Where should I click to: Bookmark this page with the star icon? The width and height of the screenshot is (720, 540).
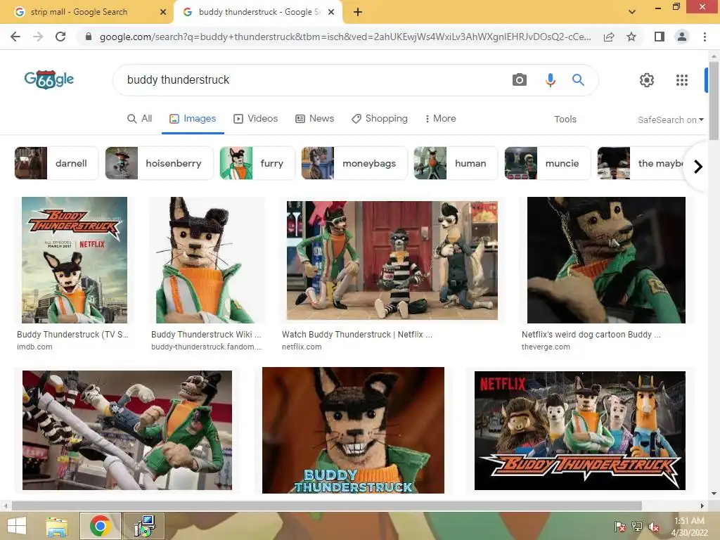click(631, 37)
